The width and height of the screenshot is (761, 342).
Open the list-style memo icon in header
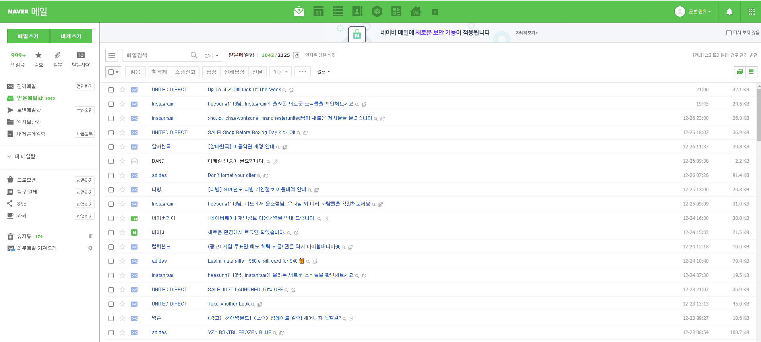pos(338,12)
